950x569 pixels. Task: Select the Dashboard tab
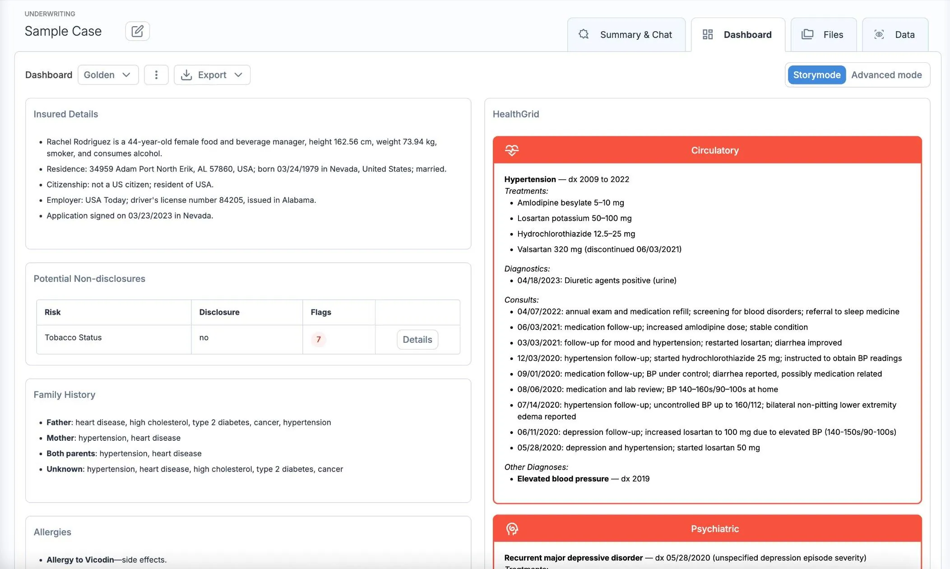pos(738,35)
